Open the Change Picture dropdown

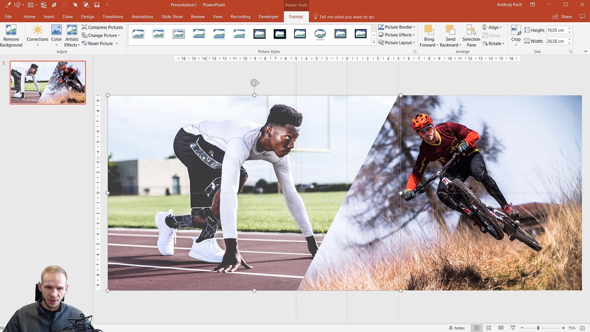pos(101,35)
